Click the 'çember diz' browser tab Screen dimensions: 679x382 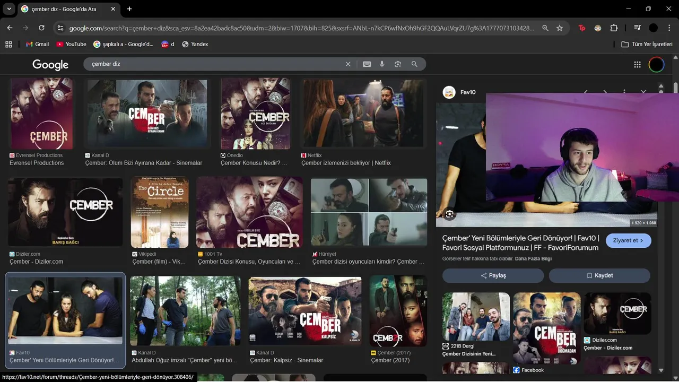pos(69,9)
